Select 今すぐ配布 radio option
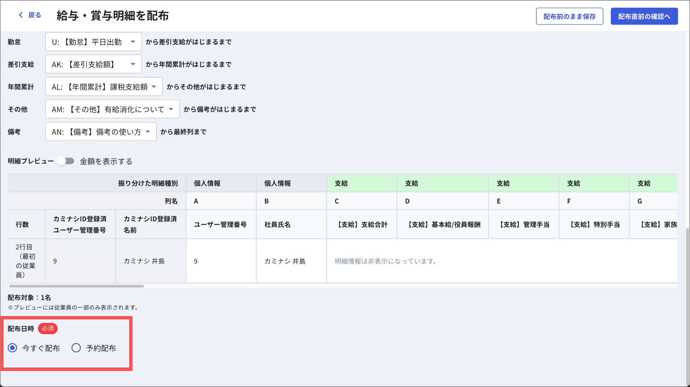Viewport: 690px width, 387px height. (13, 348)
